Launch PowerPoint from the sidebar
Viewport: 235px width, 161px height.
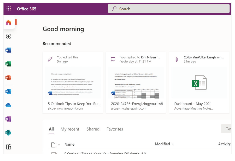pyautogui.click(x=8, y=77)
